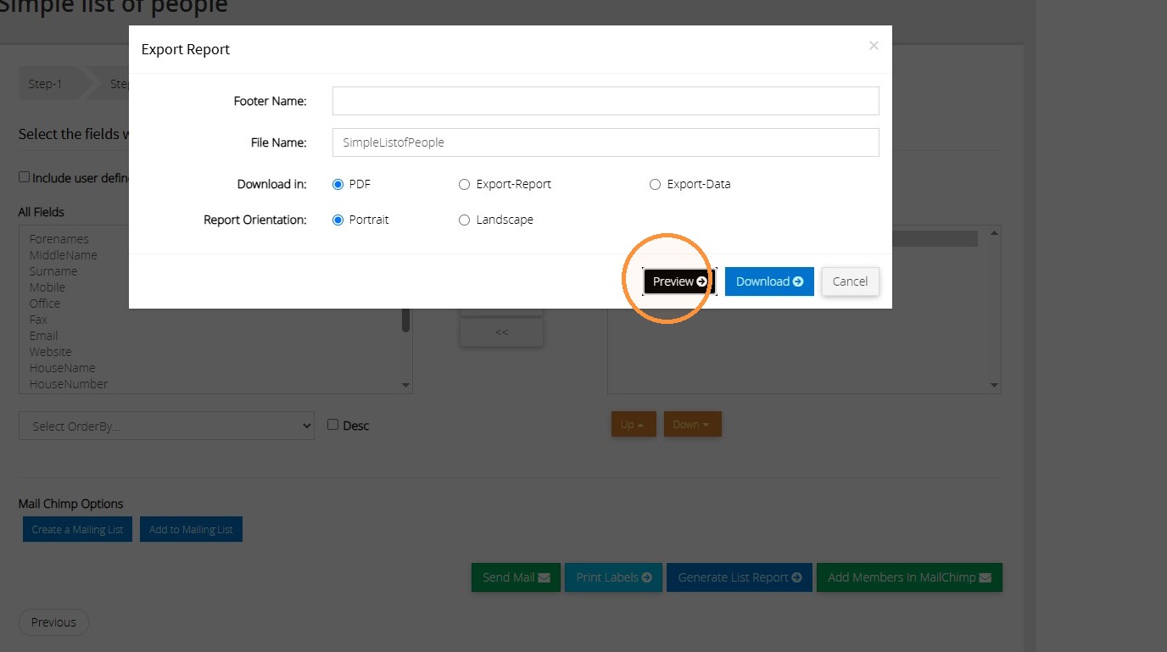Click the Add to Mailing List button
The width and height of the screenshot is (1167, 652).
point(191,529)
